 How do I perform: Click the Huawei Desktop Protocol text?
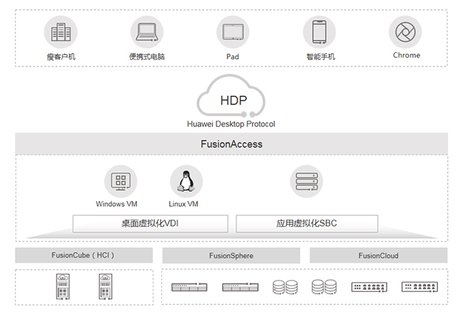[231, 124]
